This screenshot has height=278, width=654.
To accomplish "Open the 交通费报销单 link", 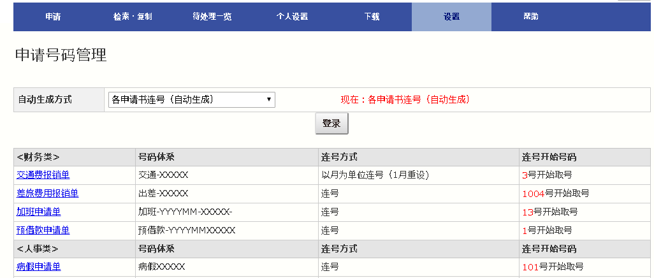I will [43, 175].
